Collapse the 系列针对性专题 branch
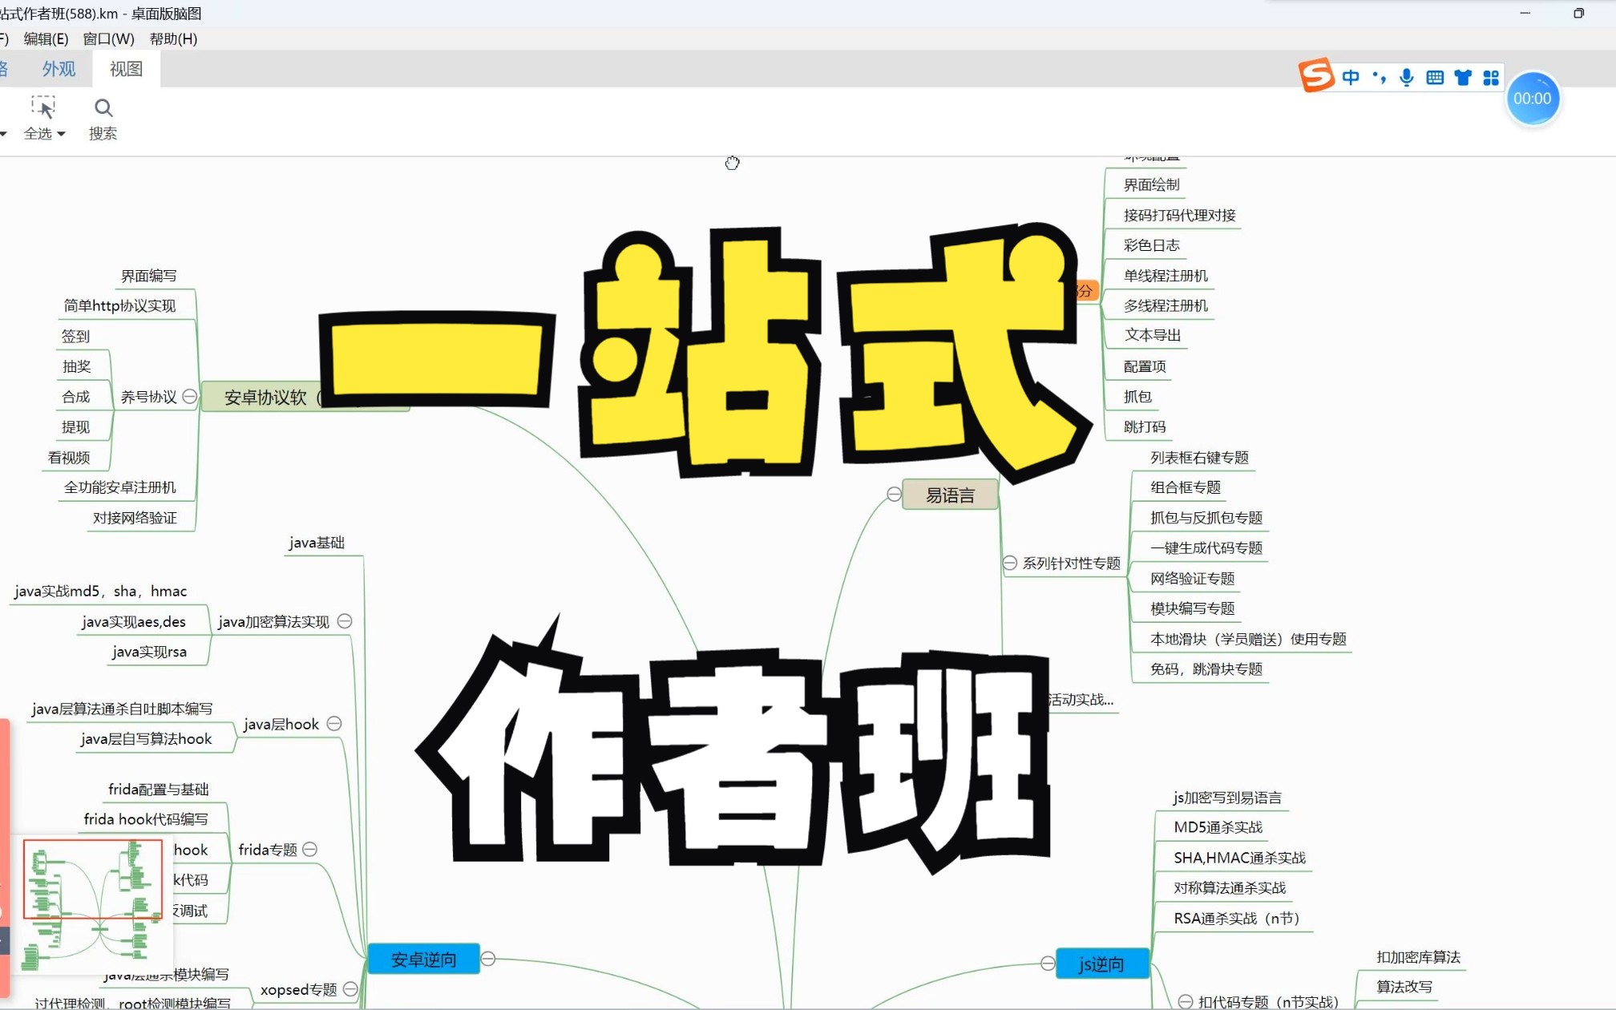 1010,563
